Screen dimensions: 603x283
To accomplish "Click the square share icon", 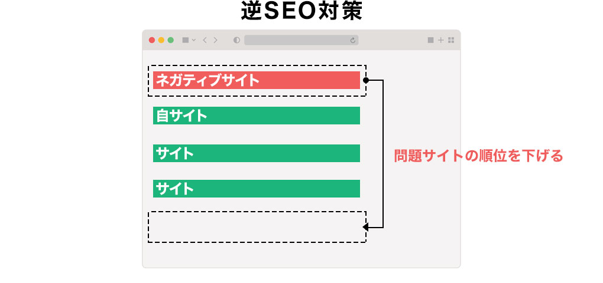I will [430, 40].
